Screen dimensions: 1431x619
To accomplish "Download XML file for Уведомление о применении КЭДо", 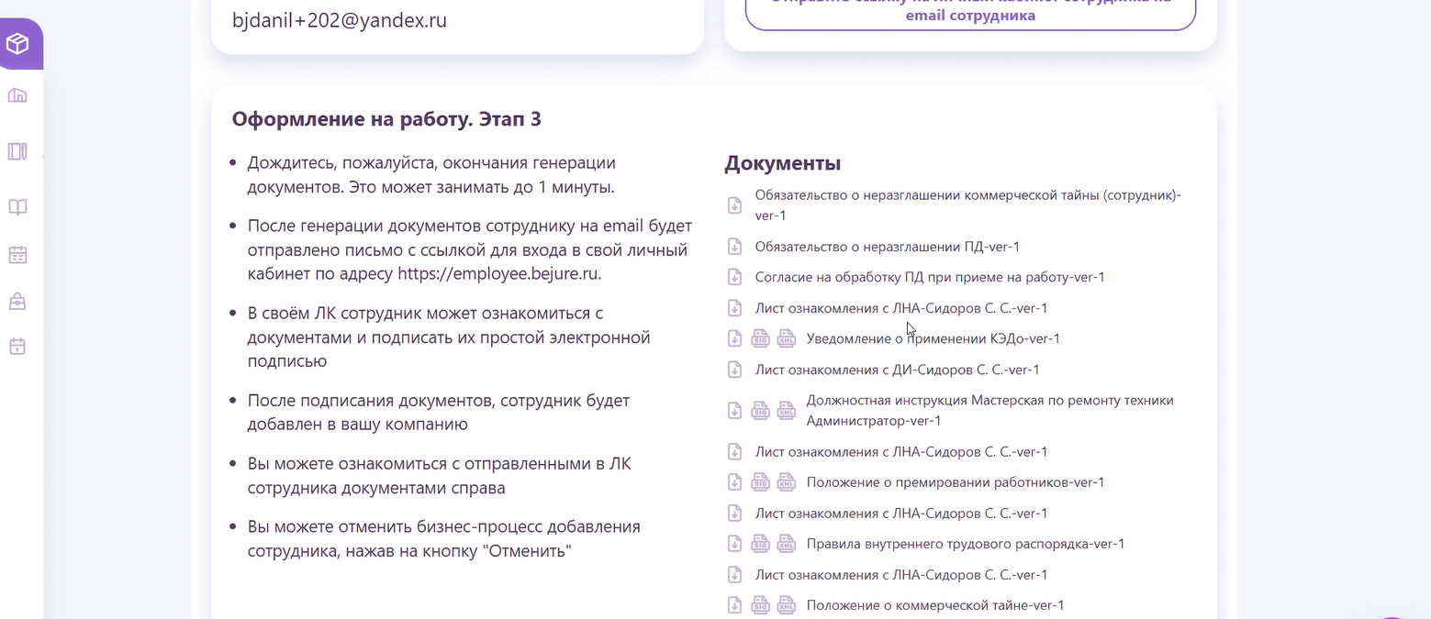I will pos(786,338).
